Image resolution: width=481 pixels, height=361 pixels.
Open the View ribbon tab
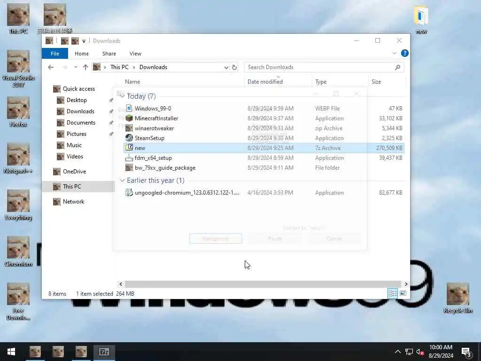click(135, 54)
